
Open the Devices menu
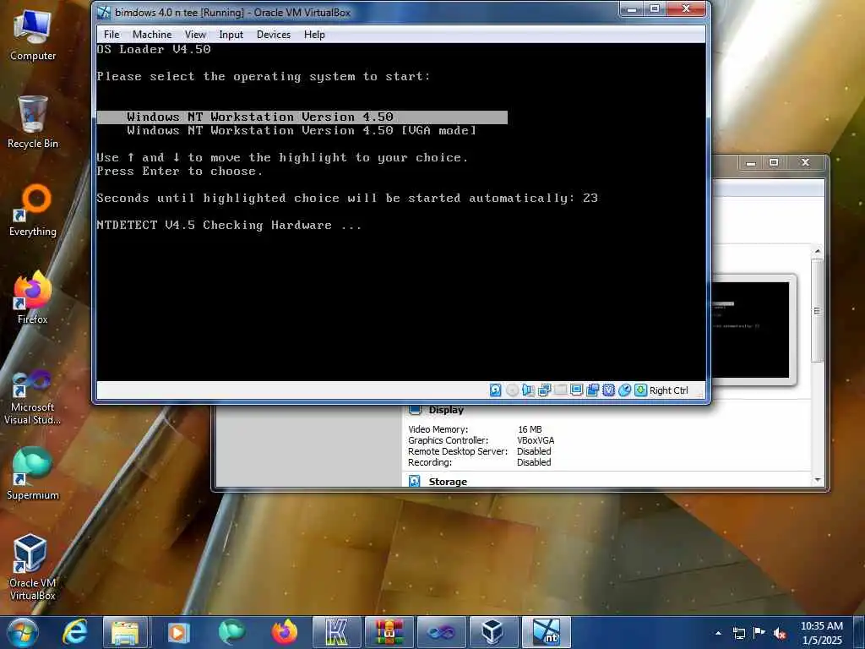coord(273,34)
